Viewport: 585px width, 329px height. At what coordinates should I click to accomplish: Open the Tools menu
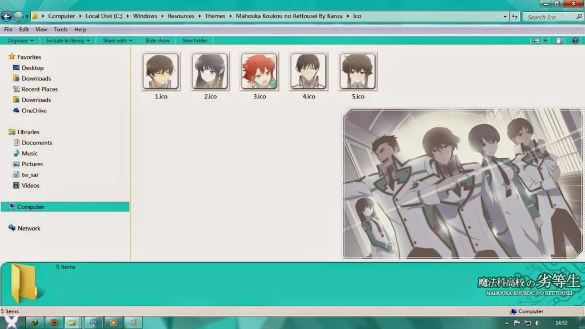[x=61, y=30]
